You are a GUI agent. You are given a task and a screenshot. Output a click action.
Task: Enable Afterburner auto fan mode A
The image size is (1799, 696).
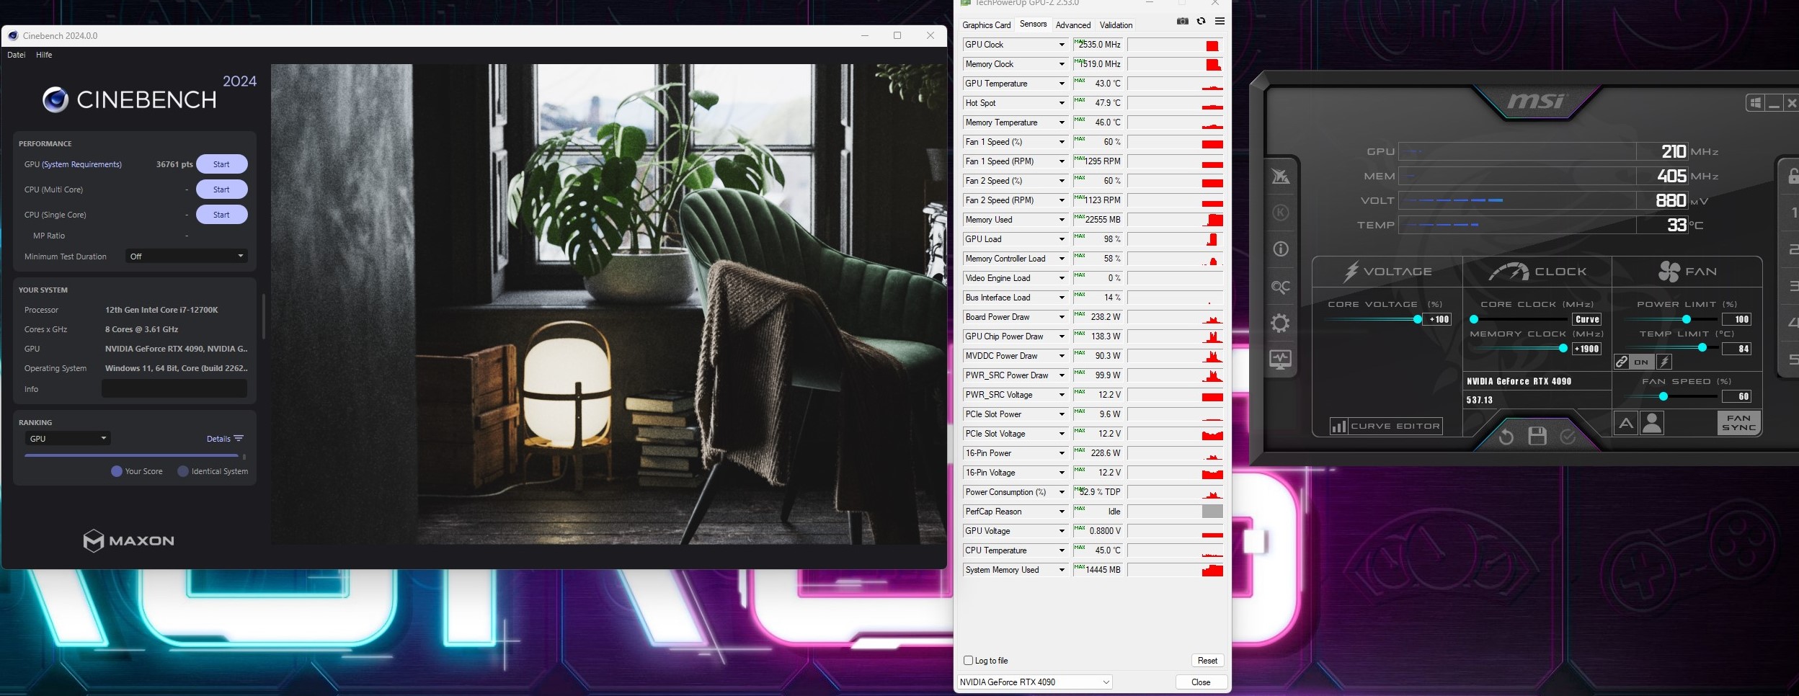pyautogui.click(x=1625, y=424)
